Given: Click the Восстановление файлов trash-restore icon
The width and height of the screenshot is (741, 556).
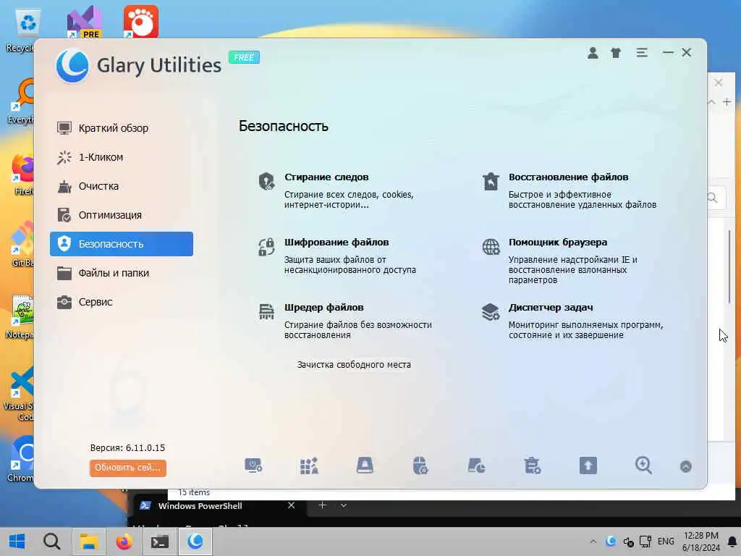Looking at the screenshot, I should pyautogui.click(x=491, y=182).
